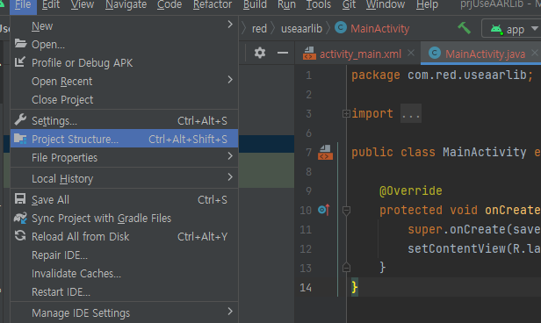541x323 pixels.
Task: Click the Profile or Debug APK arrow icon
Action: (20, 62)
